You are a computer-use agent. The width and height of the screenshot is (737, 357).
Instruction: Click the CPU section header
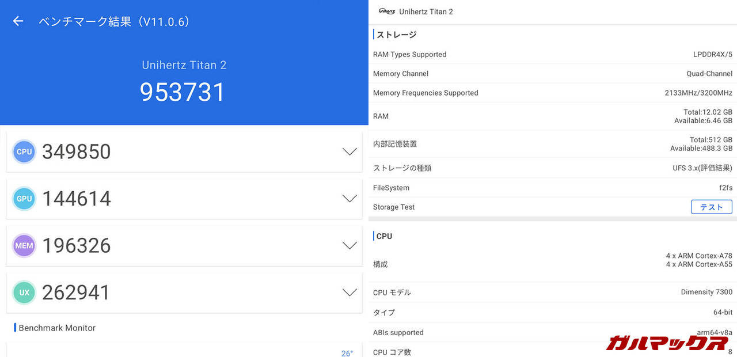(x=384, y=236)
